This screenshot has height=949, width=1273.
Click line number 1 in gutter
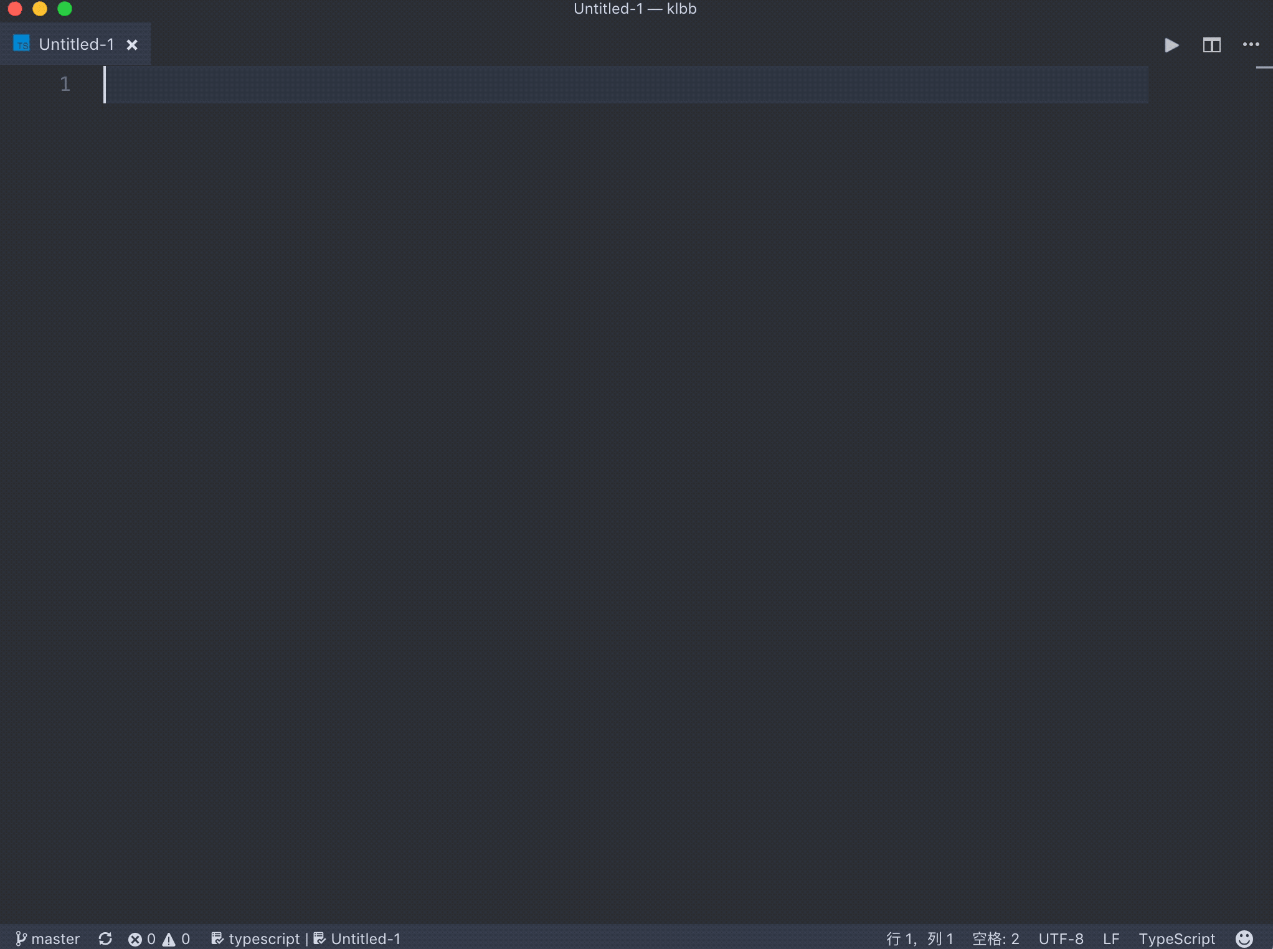(65, 84)
